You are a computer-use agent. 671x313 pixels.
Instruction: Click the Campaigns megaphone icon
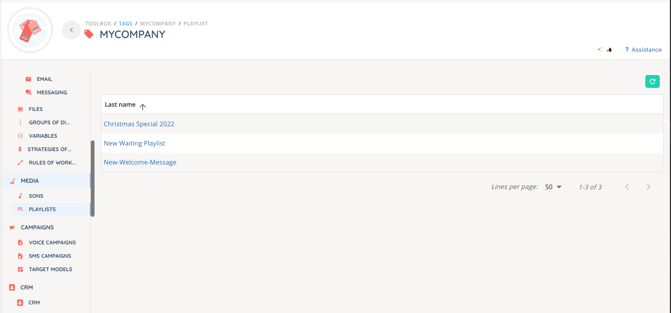(x=12, y=228)
